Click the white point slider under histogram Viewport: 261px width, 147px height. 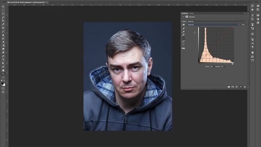232,64
